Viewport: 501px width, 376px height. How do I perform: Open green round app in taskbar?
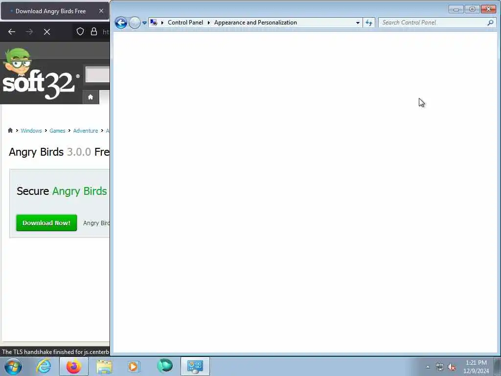[x=165, y=366]
